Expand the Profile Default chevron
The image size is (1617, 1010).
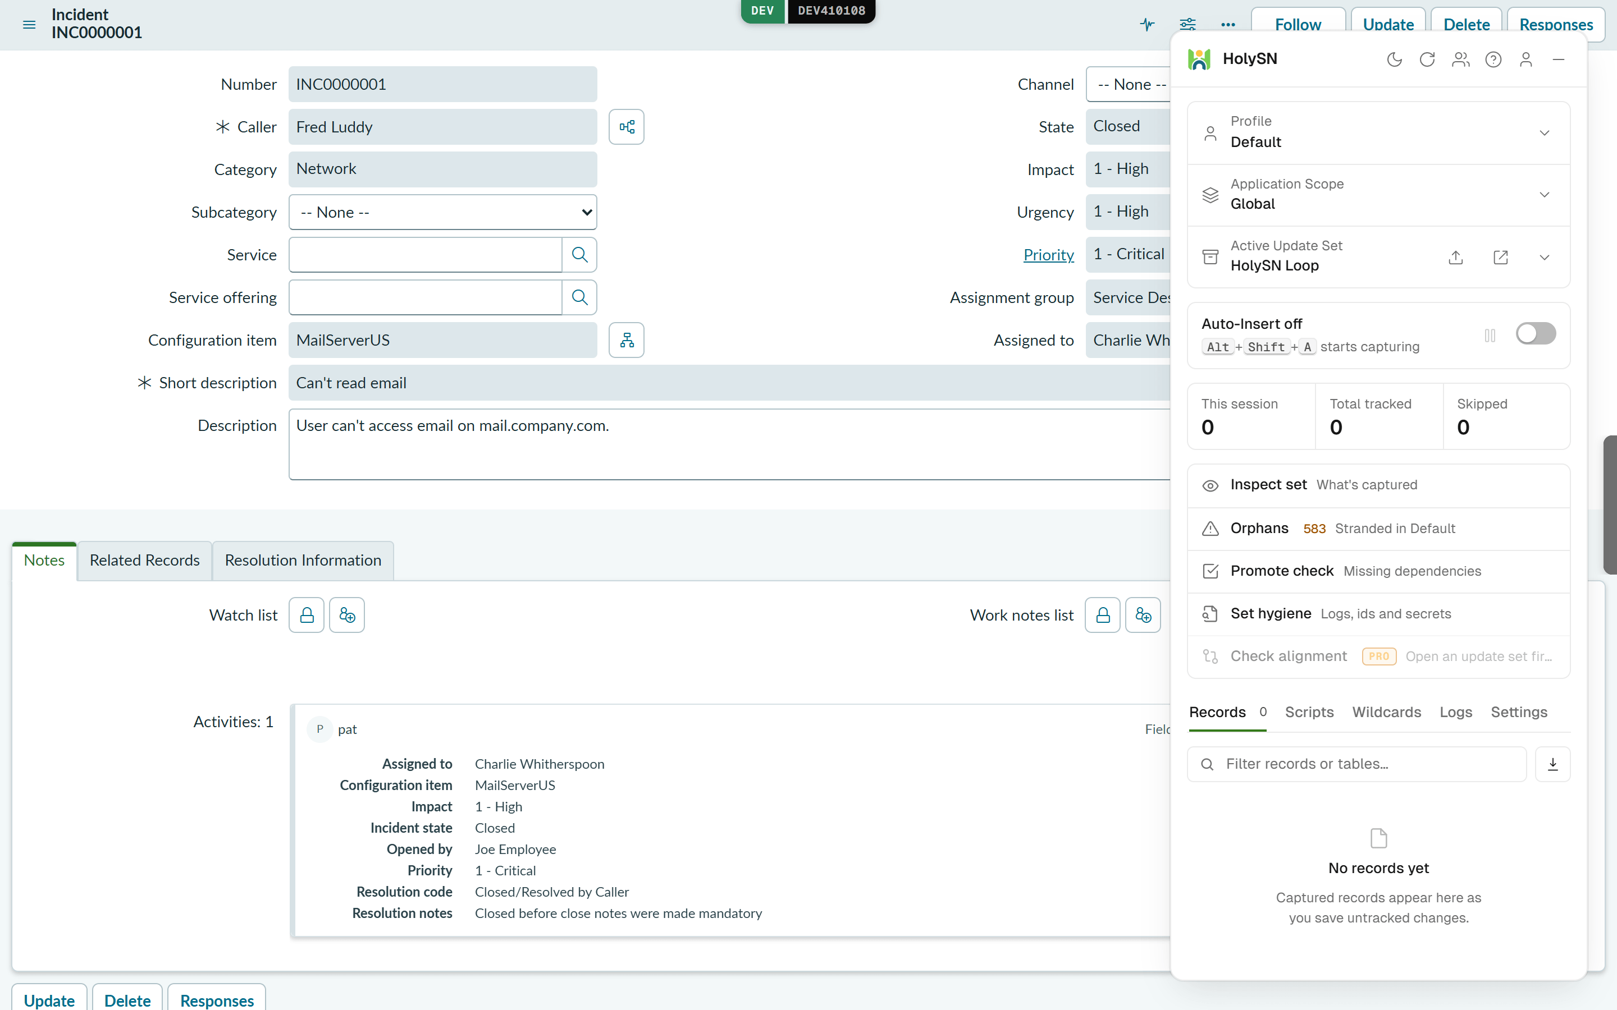(1544, 133)
